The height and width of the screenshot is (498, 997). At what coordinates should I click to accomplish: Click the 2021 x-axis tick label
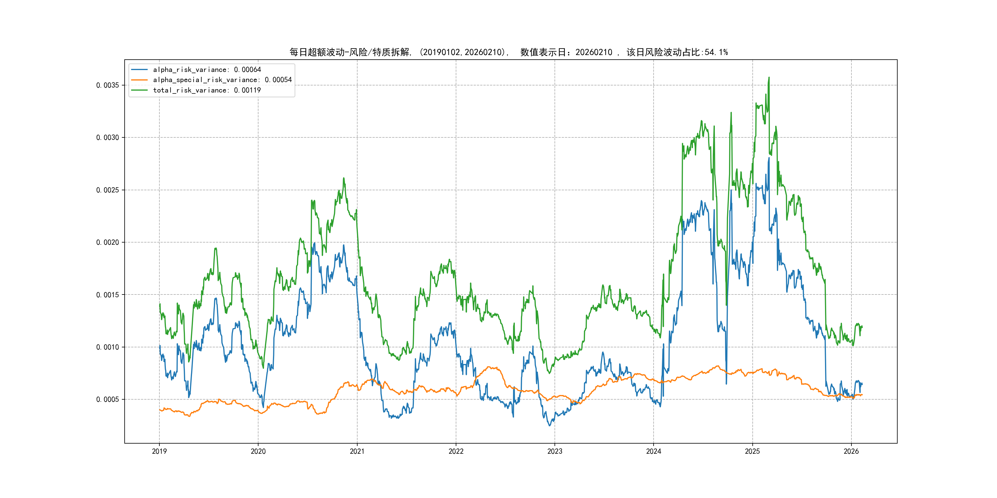[357, 451]
